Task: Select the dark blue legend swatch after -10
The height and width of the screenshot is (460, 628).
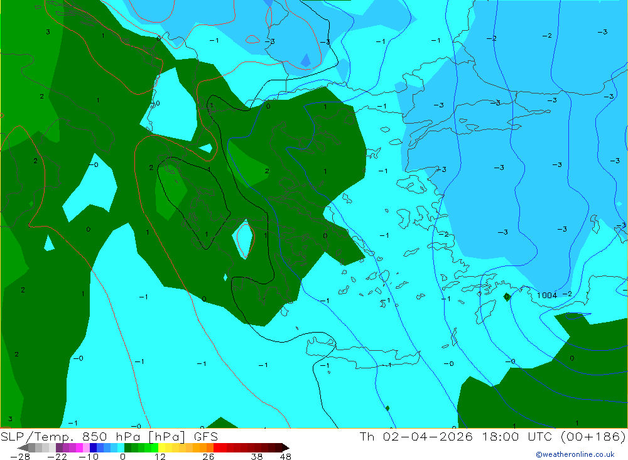Action: click(94, 447)
